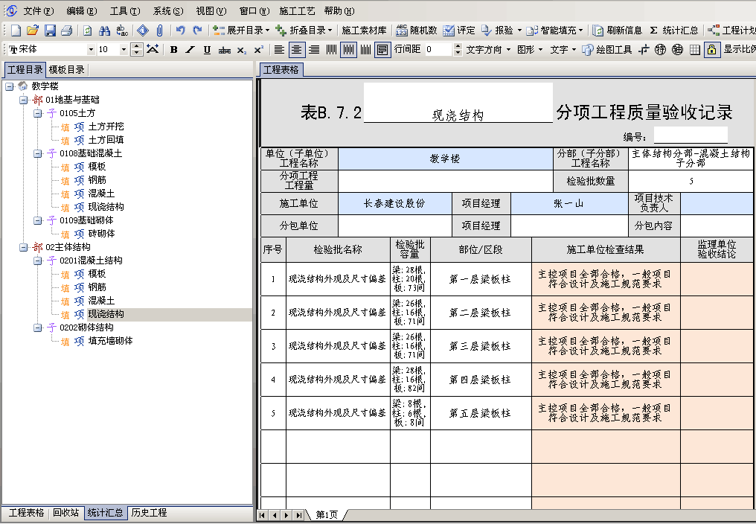The width and height of the screenshot is (756, 524).
Task: Print the form with the printer icon
Action: tap(66, 31)
